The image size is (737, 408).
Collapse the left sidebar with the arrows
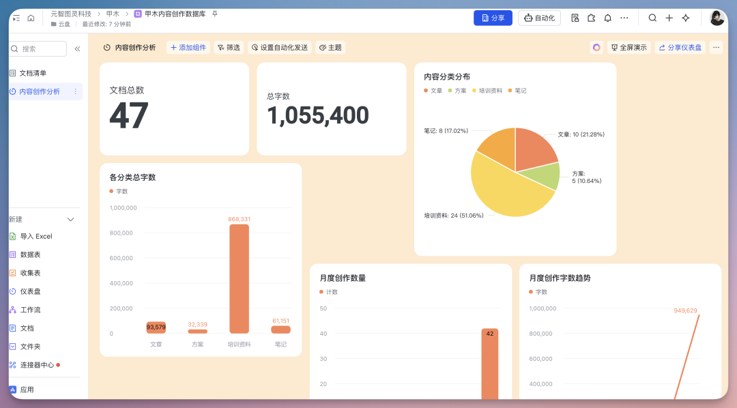point(77,48)
